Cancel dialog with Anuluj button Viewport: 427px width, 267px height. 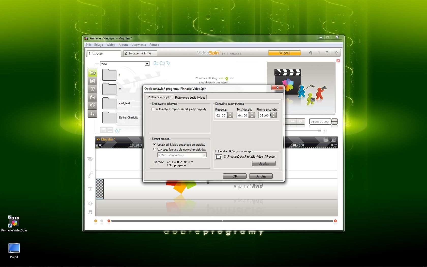(261, 176)
